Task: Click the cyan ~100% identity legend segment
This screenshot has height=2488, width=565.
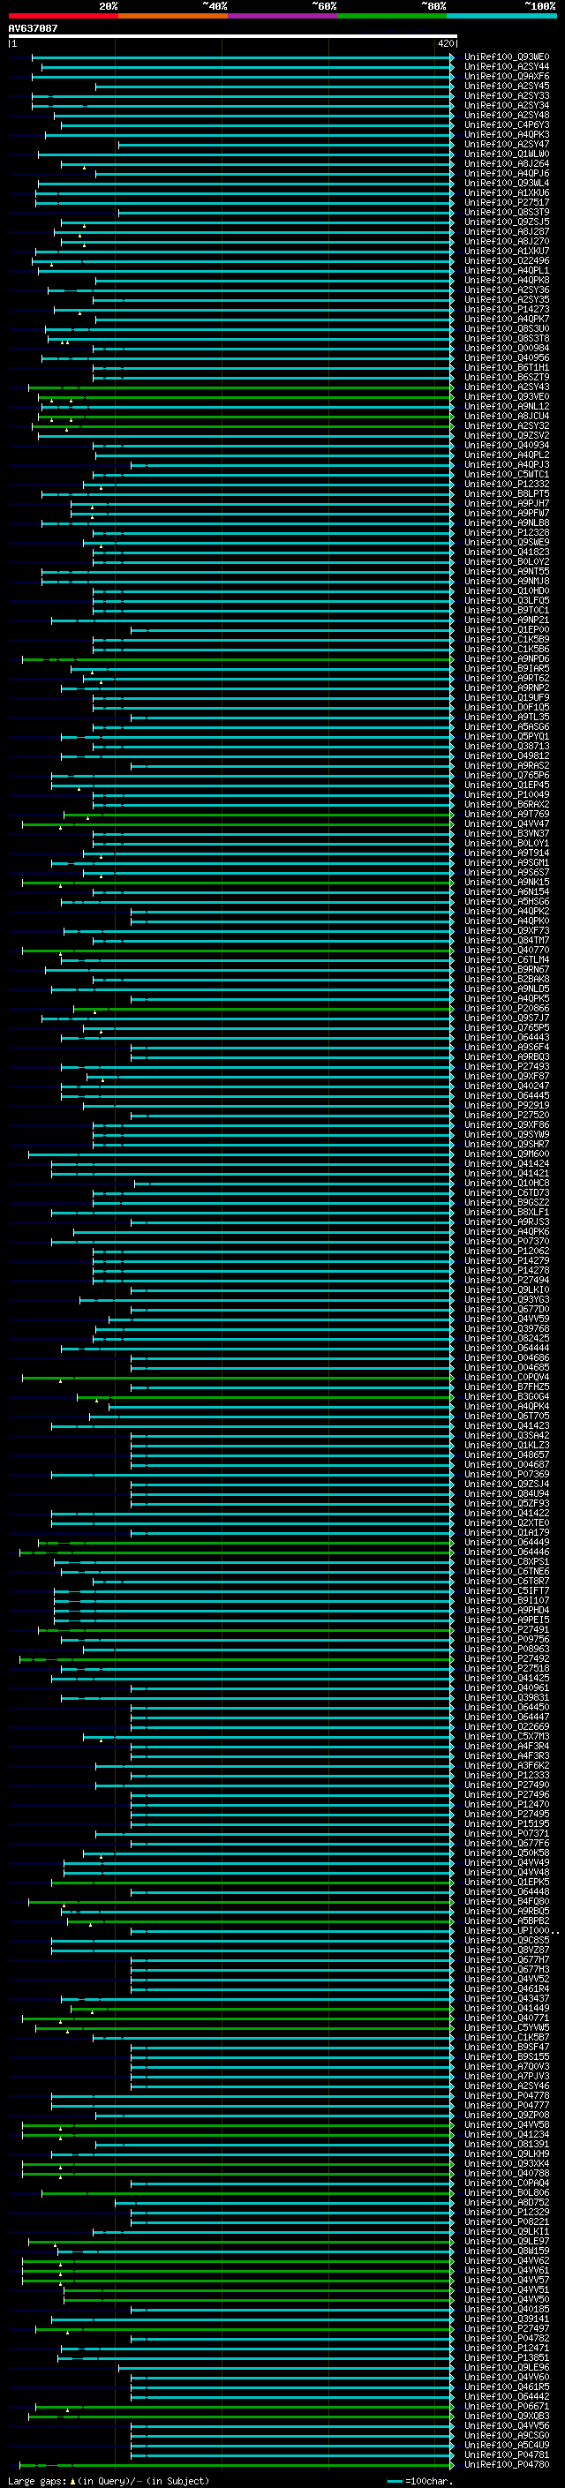Action: tap(501, 16)
